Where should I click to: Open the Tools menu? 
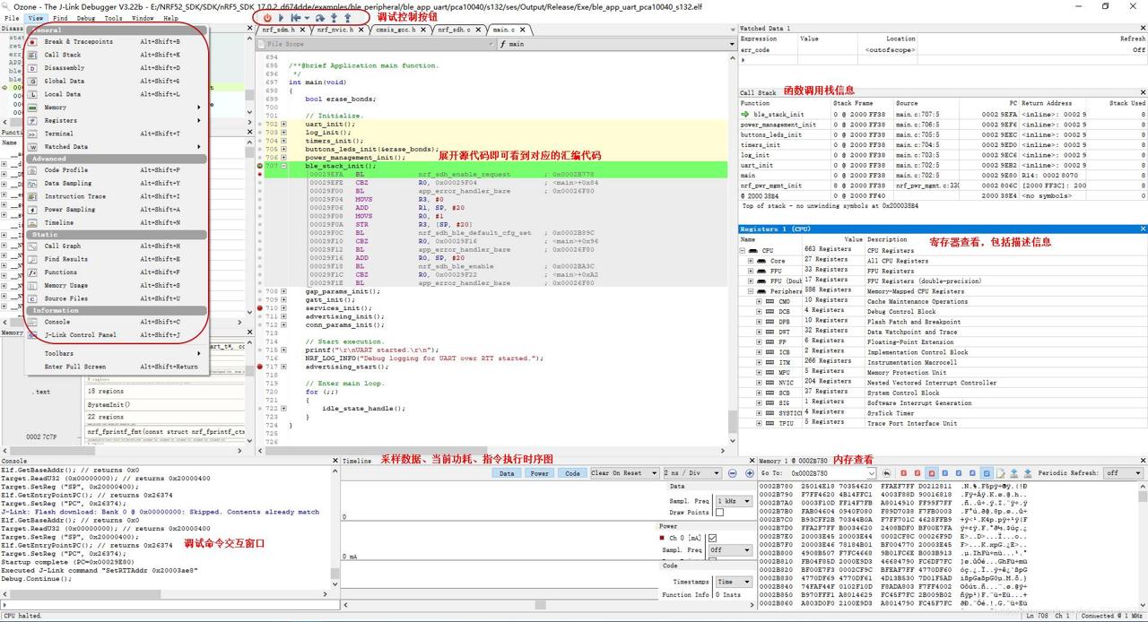click(x=113, y=18)
